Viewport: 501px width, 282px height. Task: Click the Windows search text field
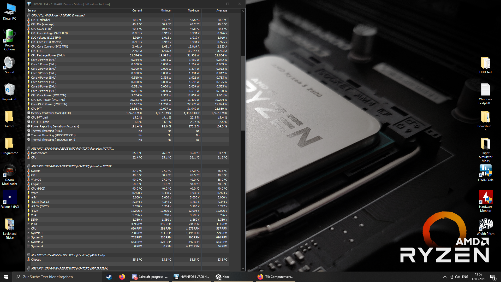[57, 277]
